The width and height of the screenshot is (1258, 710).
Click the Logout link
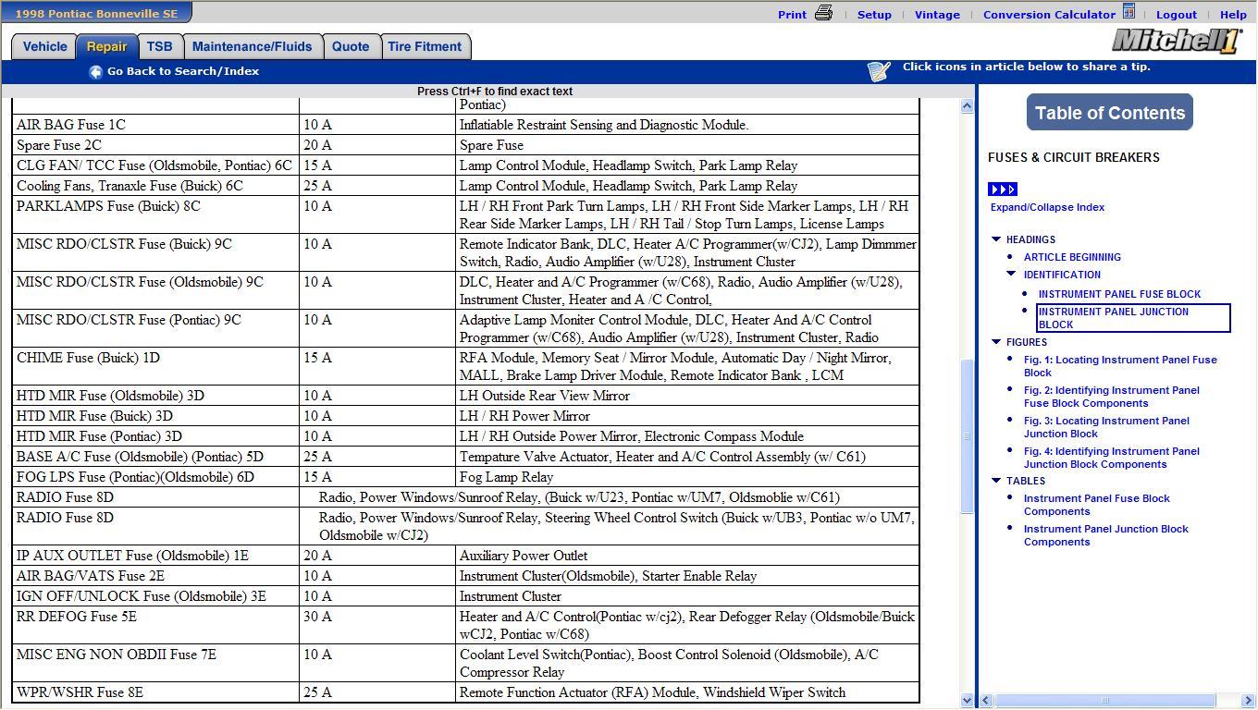1177,15
